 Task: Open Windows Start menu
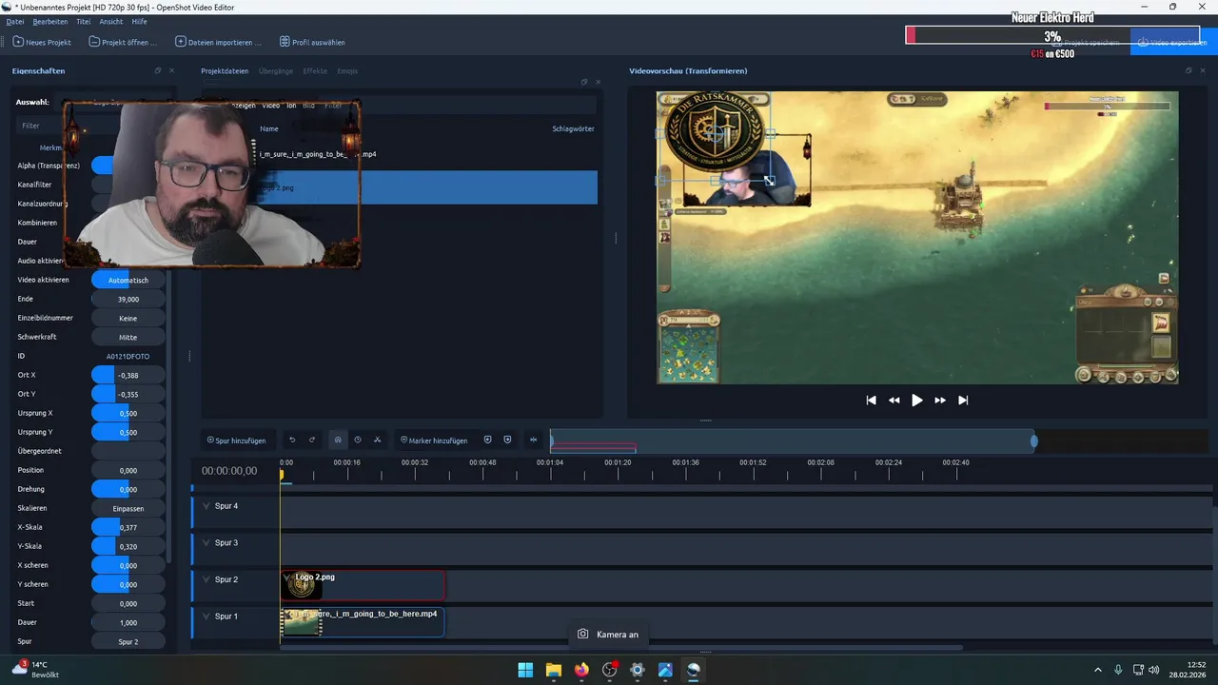point(525,670)
